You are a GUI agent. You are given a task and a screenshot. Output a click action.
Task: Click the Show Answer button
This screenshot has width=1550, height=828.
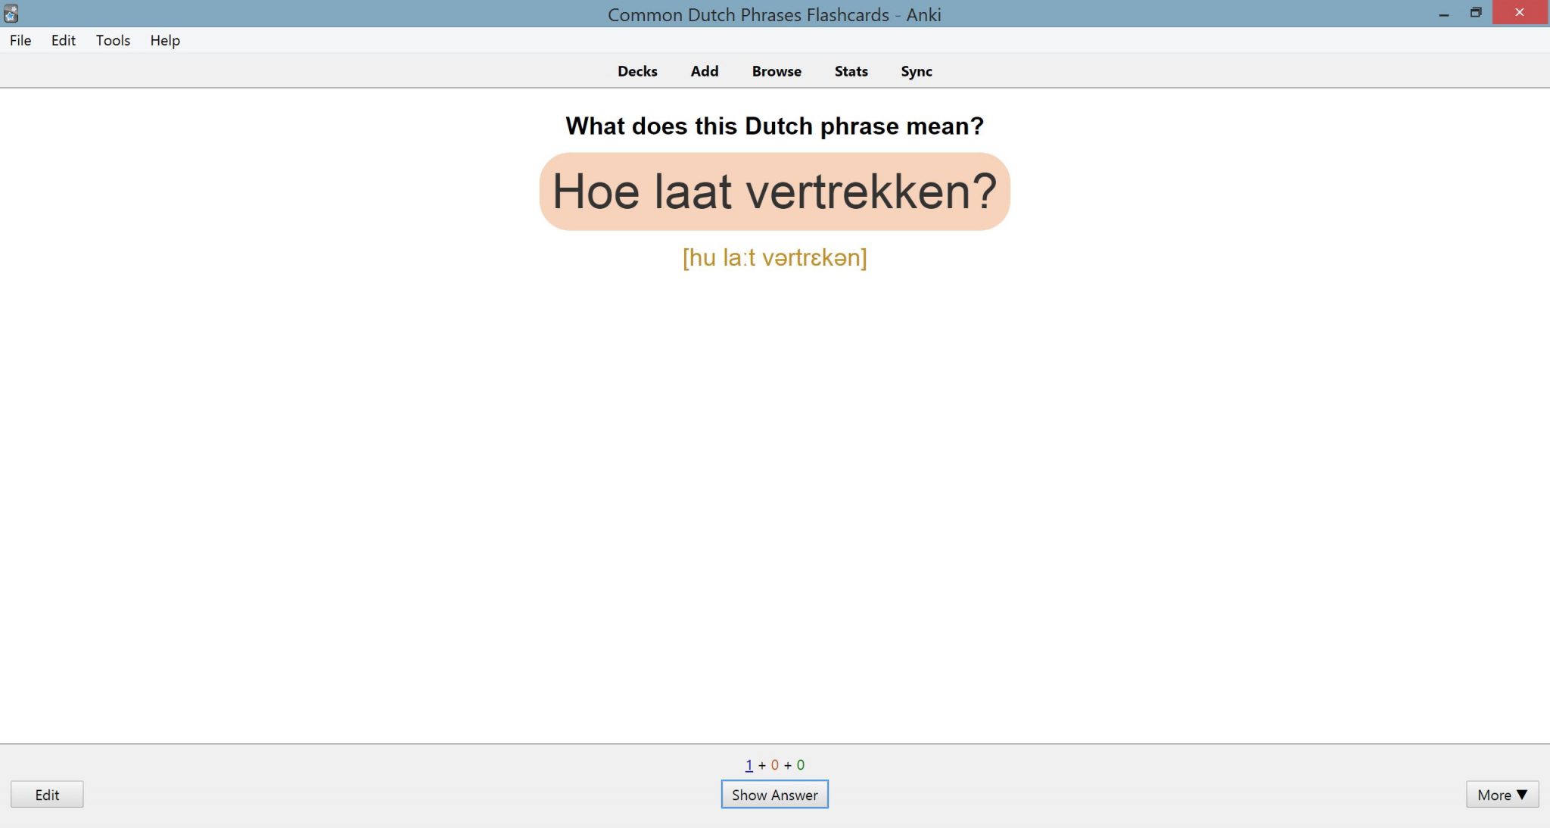774,794
